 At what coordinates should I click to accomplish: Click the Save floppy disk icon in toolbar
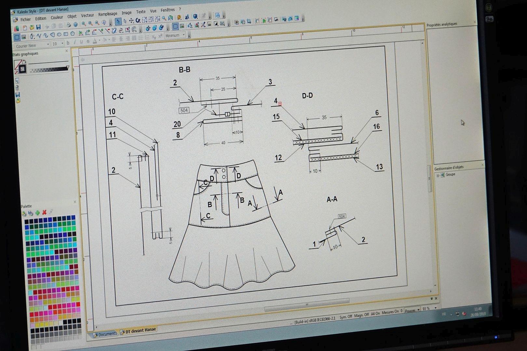point(38,27)
